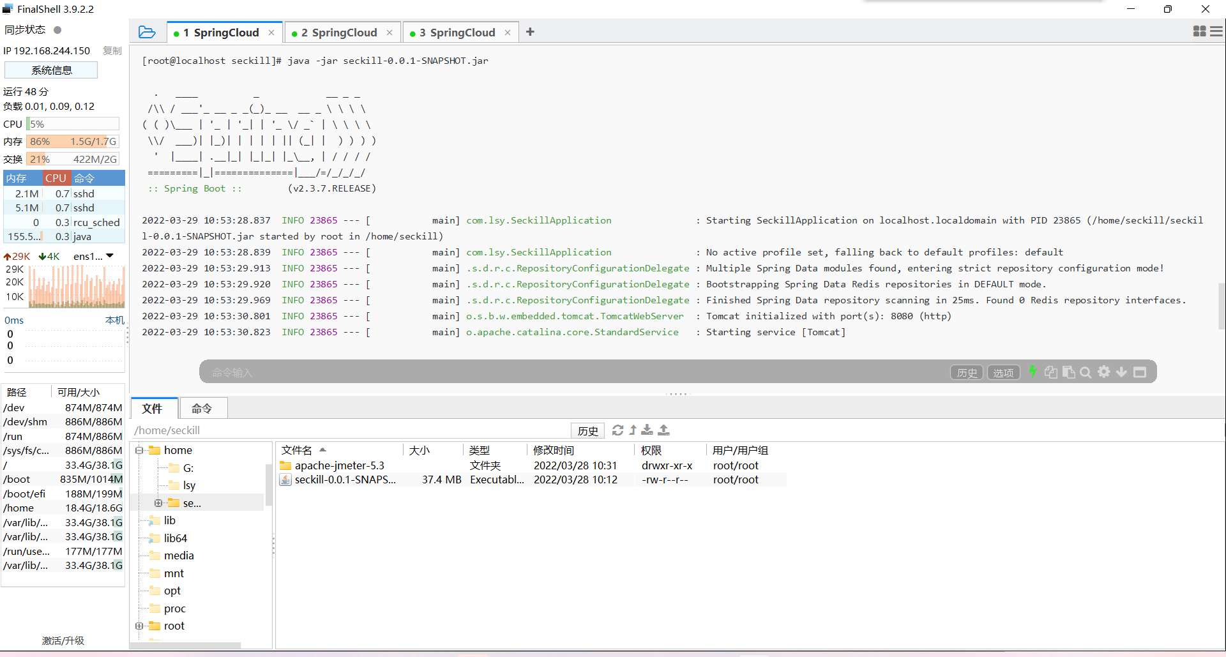
Task: Click the 命令输入 command input field
Action: 575,372
